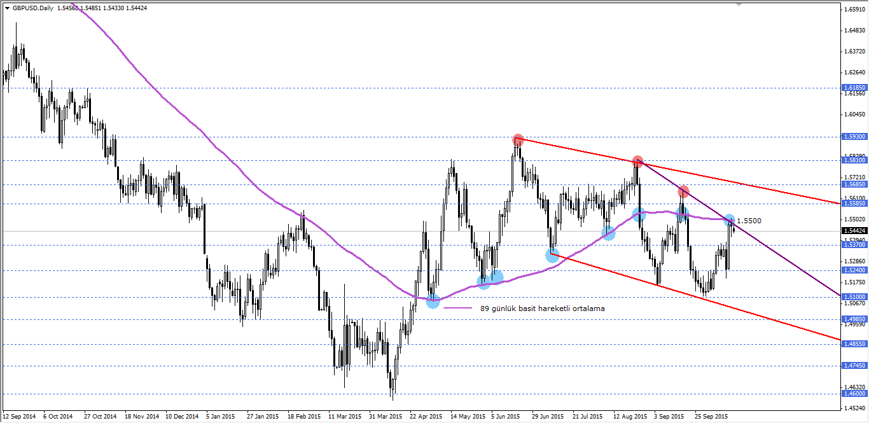Select the red circle marker near the 1.5810 lower high
The width and height of the screenshot is (869, 423).
(637, 162)
